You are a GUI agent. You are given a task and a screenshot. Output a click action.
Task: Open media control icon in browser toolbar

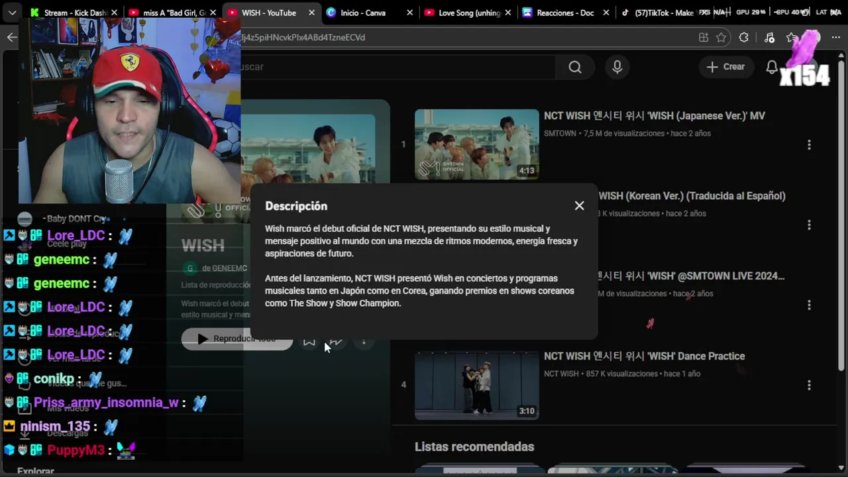coord(769,38)
